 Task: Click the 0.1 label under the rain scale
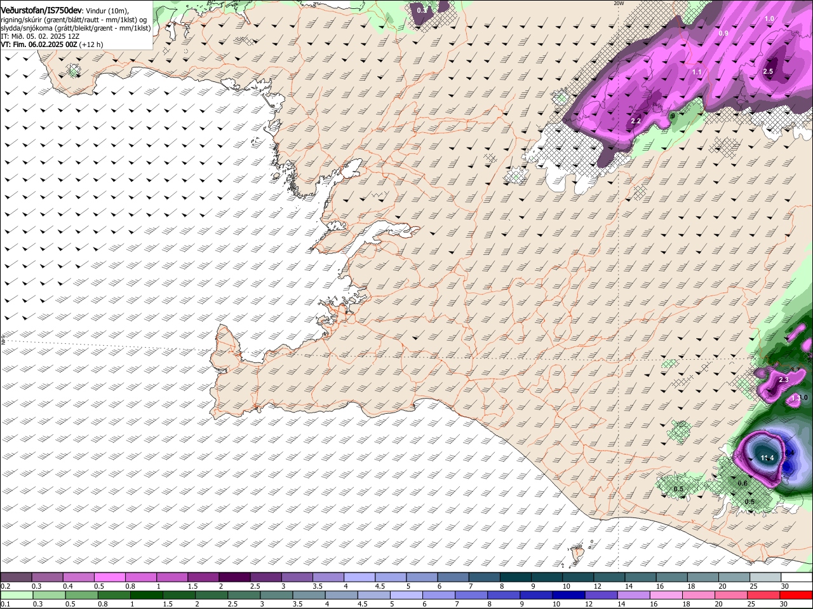tap(4, 603)
